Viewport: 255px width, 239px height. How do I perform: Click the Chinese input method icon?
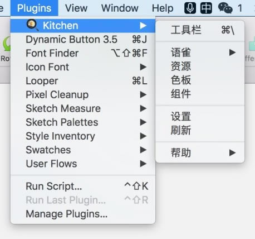[x=206, y=8]
